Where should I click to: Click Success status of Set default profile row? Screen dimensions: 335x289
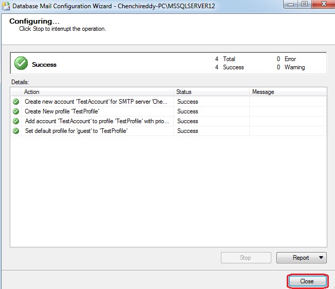pos(188,131)
